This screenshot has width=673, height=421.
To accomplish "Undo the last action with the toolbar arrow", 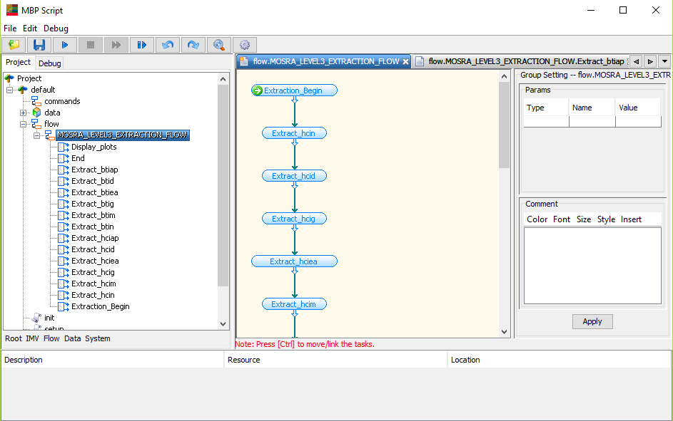I will point(168,45).
